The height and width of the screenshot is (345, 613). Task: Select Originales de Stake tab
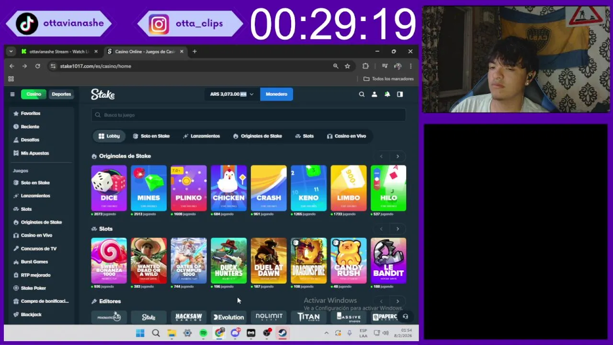tap(257, 136)
